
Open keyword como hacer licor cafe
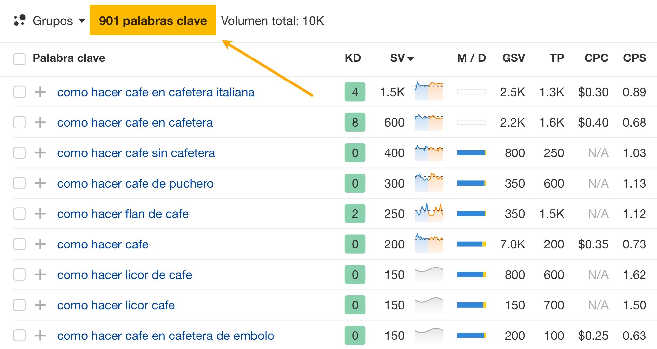tap(116, 305)
